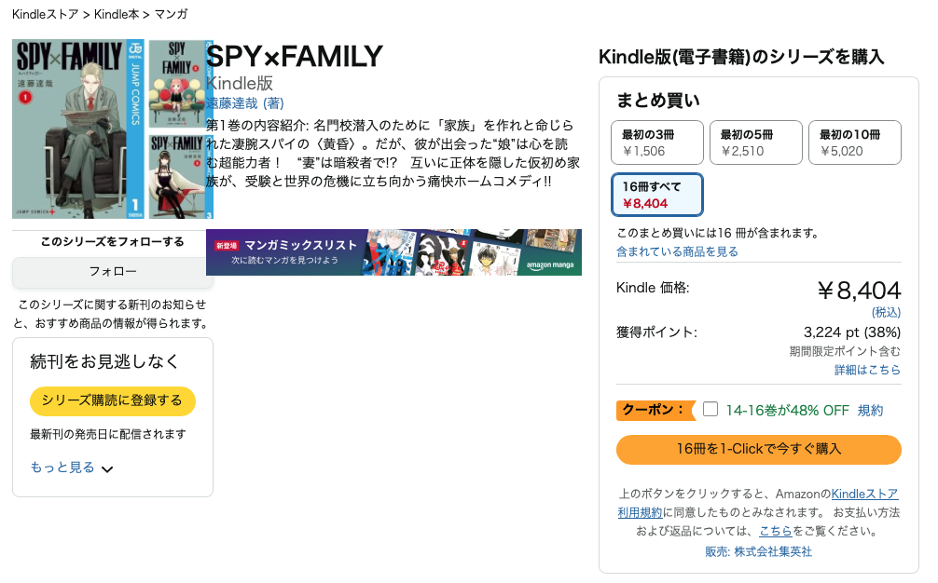
Task: Select the 最初の3冊 bundle option
Action: click(655, 142)
